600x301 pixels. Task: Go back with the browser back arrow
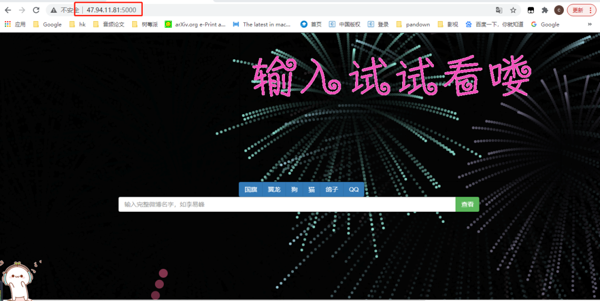[x=8, y=11]
